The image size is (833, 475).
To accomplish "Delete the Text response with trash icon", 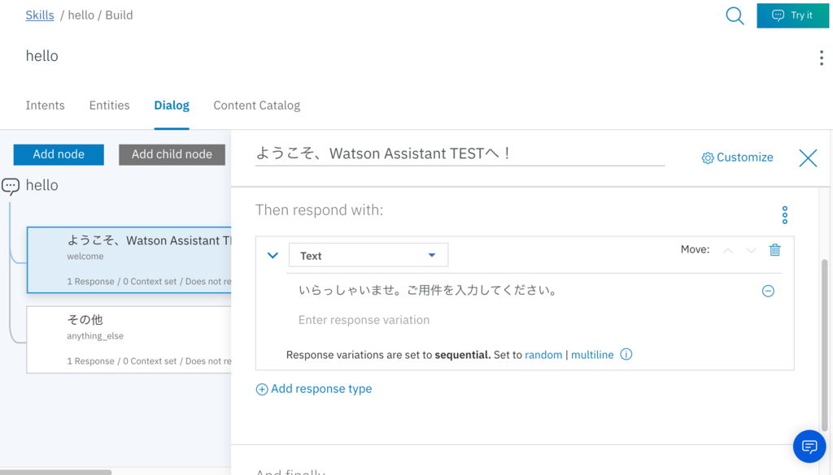I will pyautogui.click(x=775, y=250).
